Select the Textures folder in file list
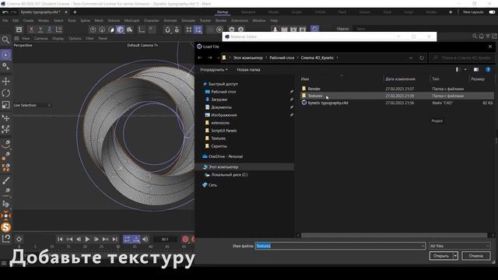 396,96
